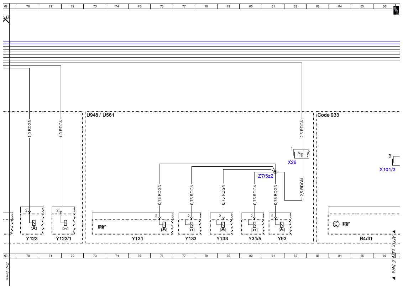The width and height of the screenshot is (403, 289).
Task: Click the transistor sensor symbol in B4/31
Action: [x=336, y=224]
